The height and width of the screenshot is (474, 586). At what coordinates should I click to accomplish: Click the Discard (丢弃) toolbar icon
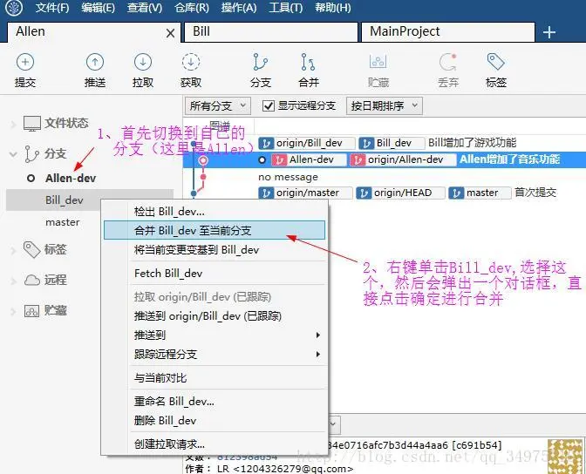[447, 62]
